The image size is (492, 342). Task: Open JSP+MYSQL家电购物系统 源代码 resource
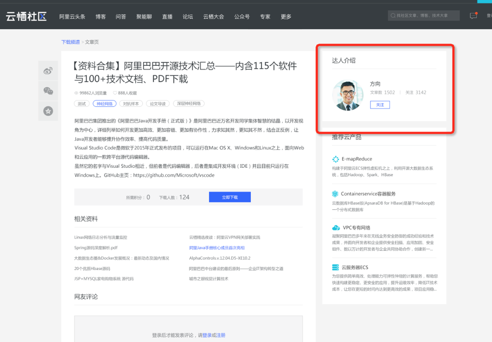pyautogui.click(x=104, y=279)
